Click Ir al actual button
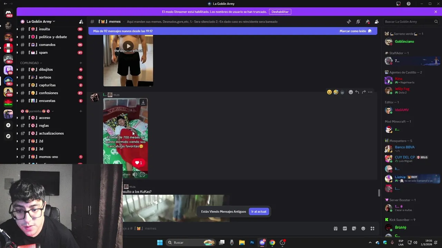442x248 pixels. pyautogui.click(x=259, y=211)
